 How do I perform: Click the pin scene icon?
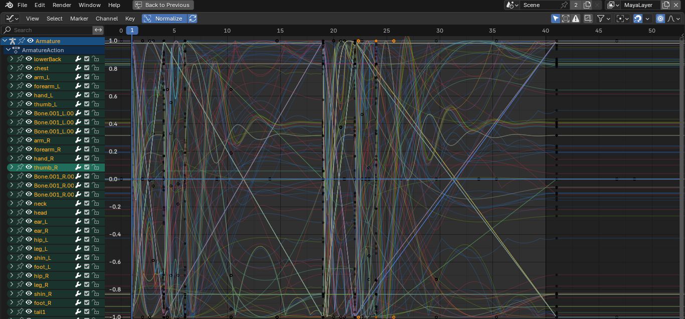point(564,5)
